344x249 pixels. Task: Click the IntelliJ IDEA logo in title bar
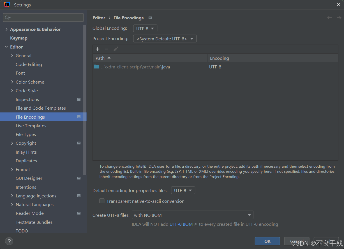click(7, 4)
